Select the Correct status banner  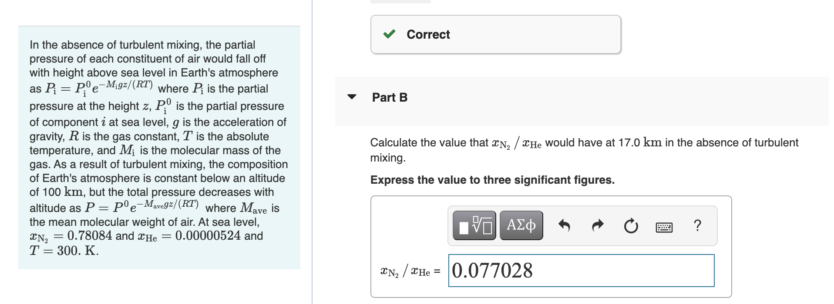click(x=495, y=34)
